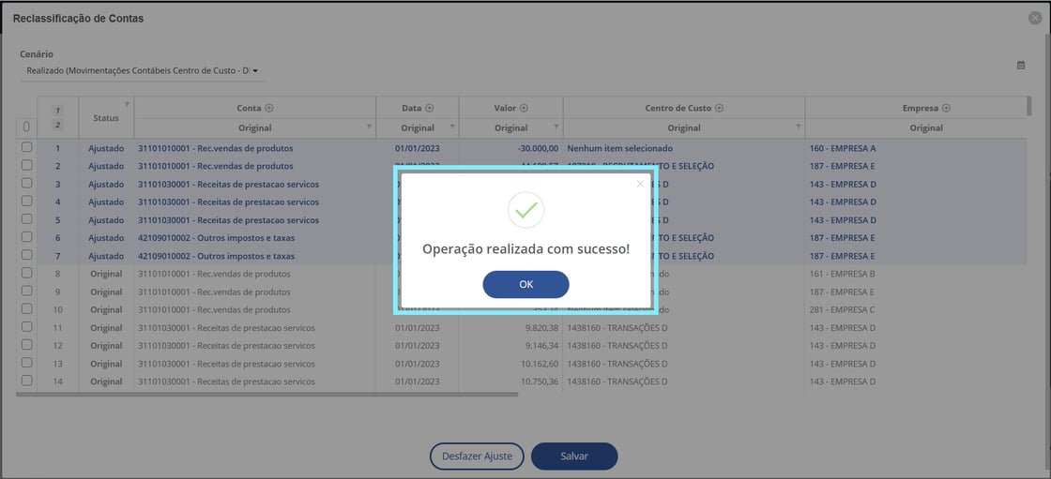The image size is (1051, 479).
Task: Open the calendar icon at top right
Action: pyautogui.click(x=1021, y=65)
